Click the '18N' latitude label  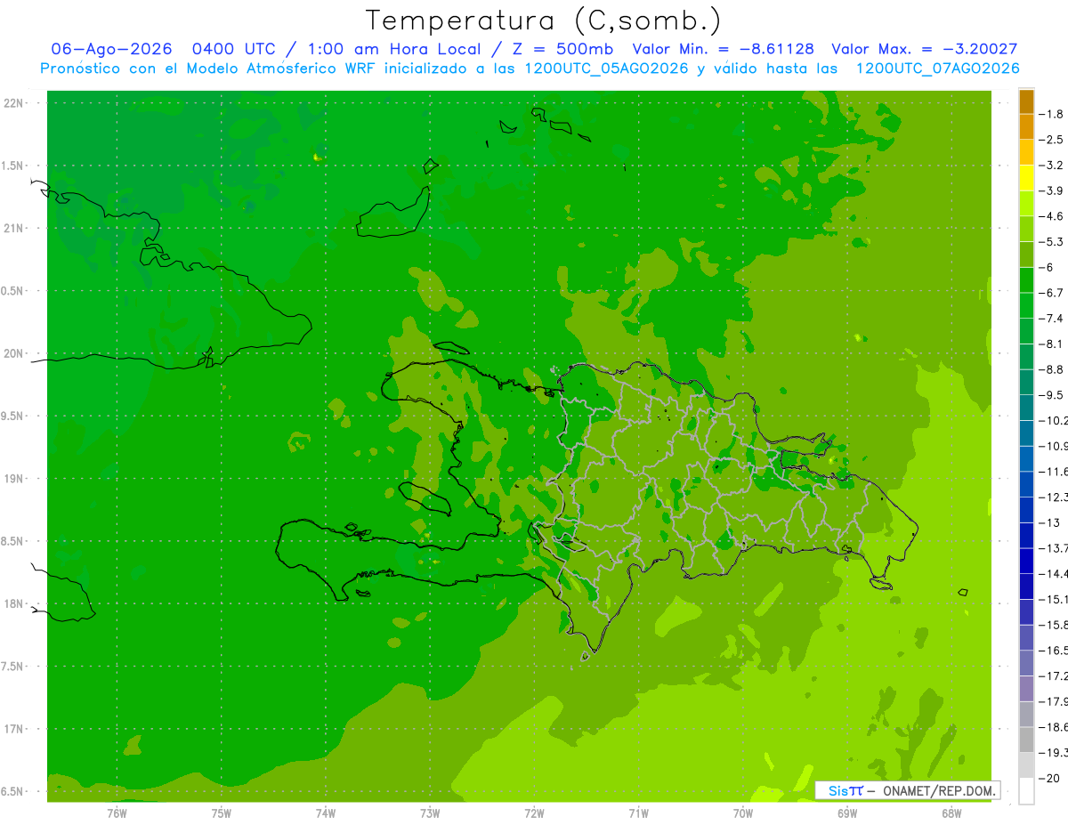[x=13, y=603]
